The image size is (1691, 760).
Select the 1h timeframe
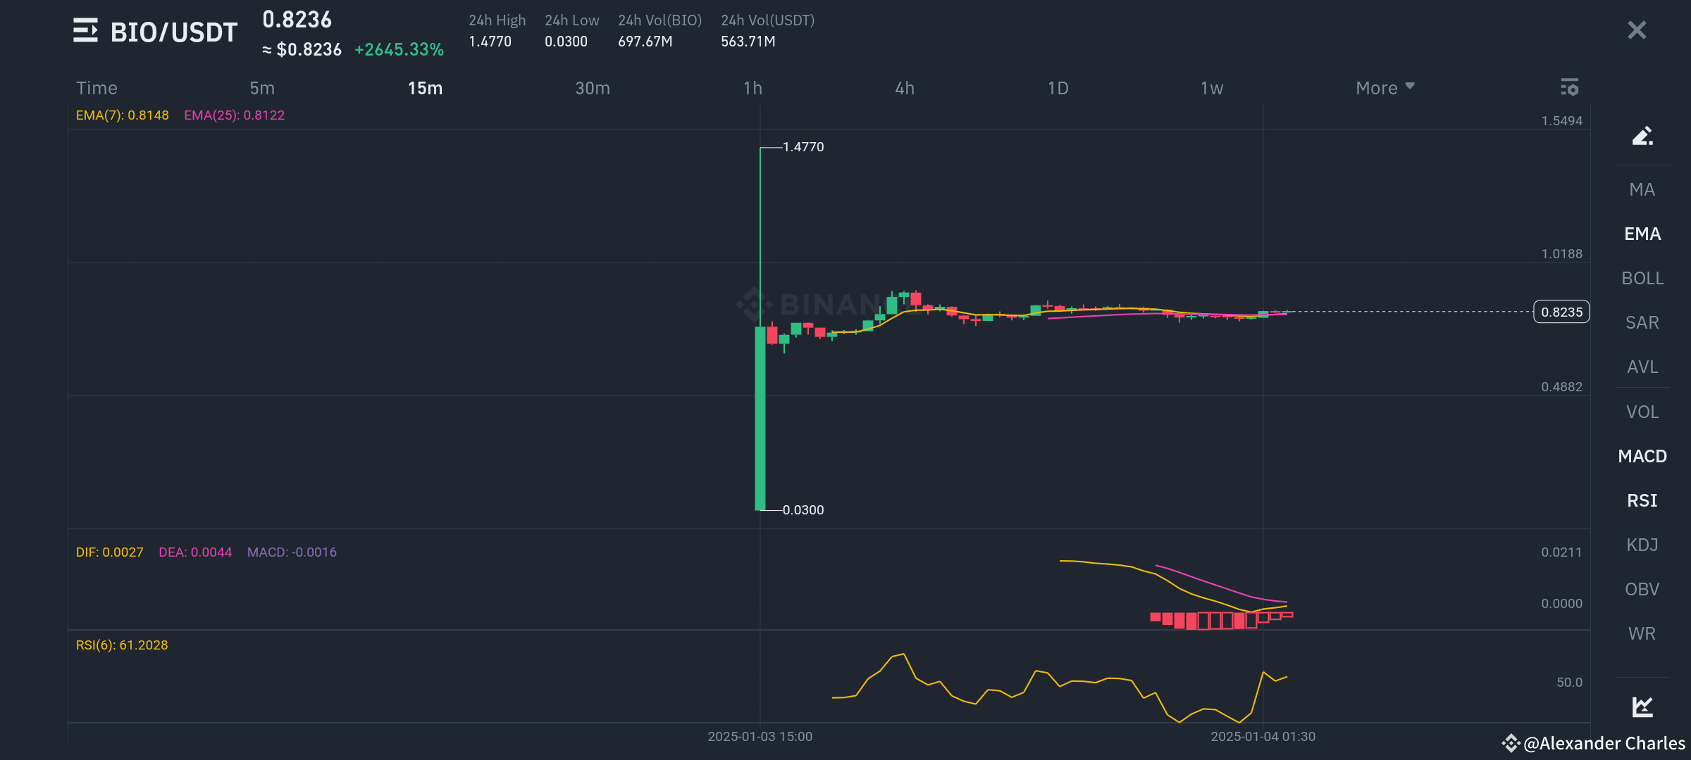pos(752,88)
